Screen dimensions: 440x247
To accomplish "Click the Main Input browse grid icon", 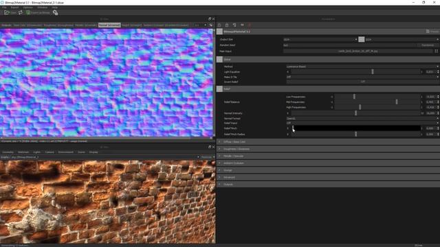I will (436, 51).
